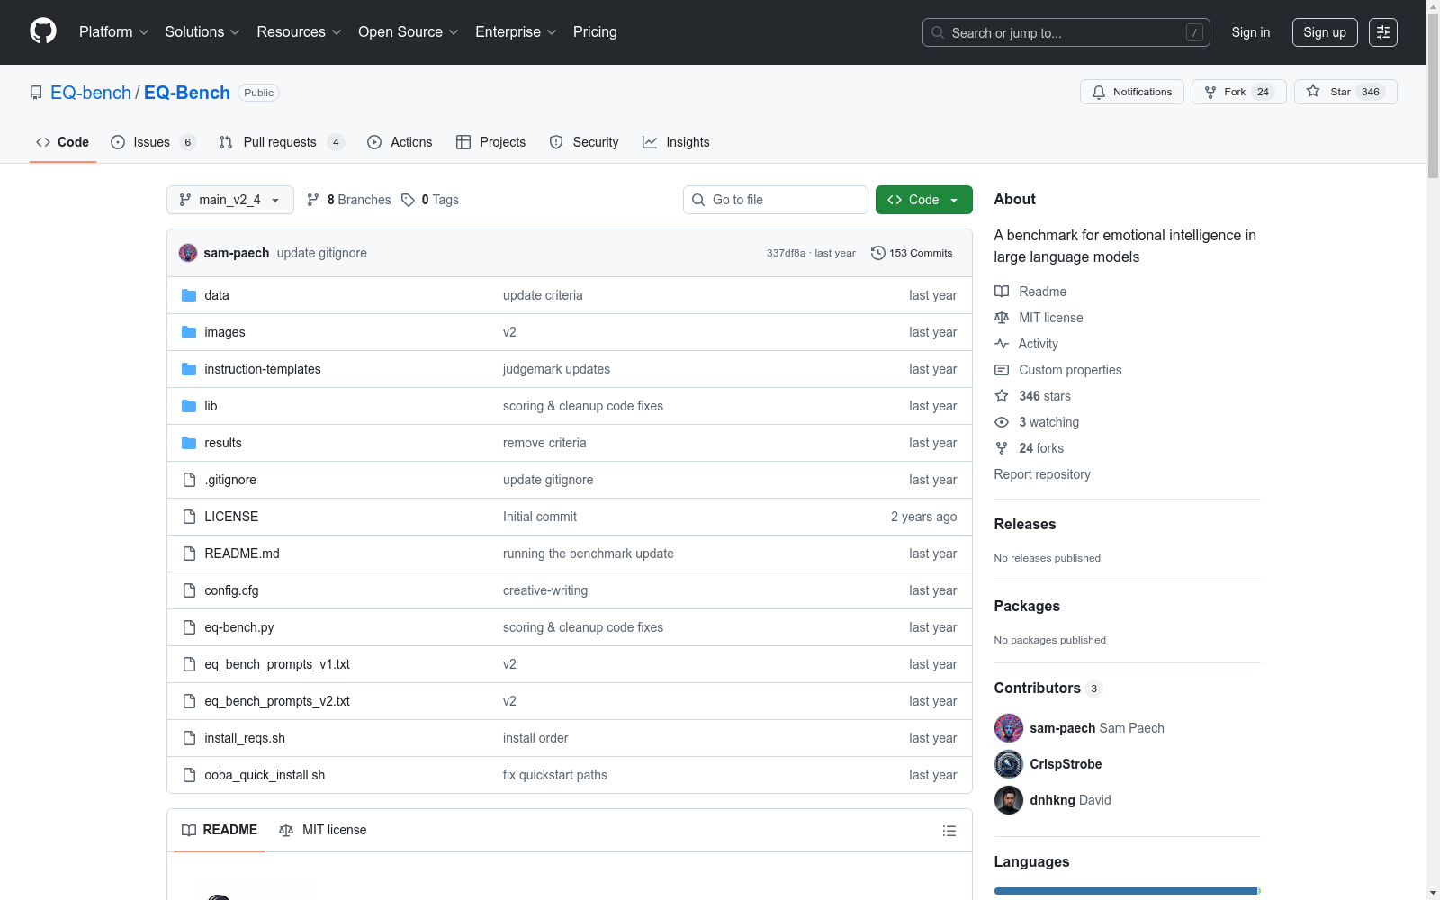Expand the Platform menu

113,32
